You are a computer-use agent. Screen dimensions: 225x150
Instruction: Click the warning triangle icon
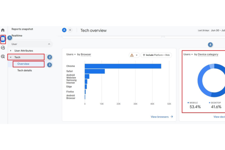point(132,55)
